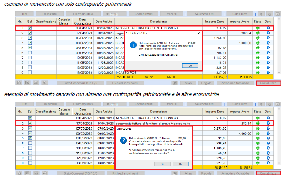
Task: Open the 'Contabilizzati' tab in the lower panel
Action: [x=144, y=104]
